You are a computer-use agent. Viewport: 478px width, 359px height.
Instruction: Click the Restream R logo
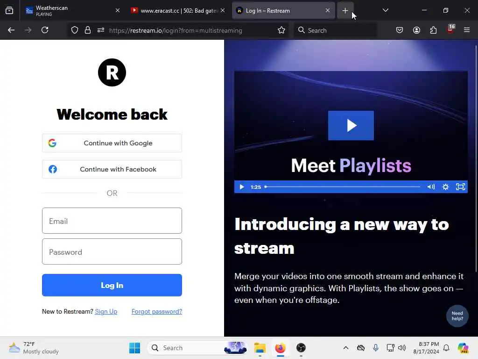[x=112, y=72]
